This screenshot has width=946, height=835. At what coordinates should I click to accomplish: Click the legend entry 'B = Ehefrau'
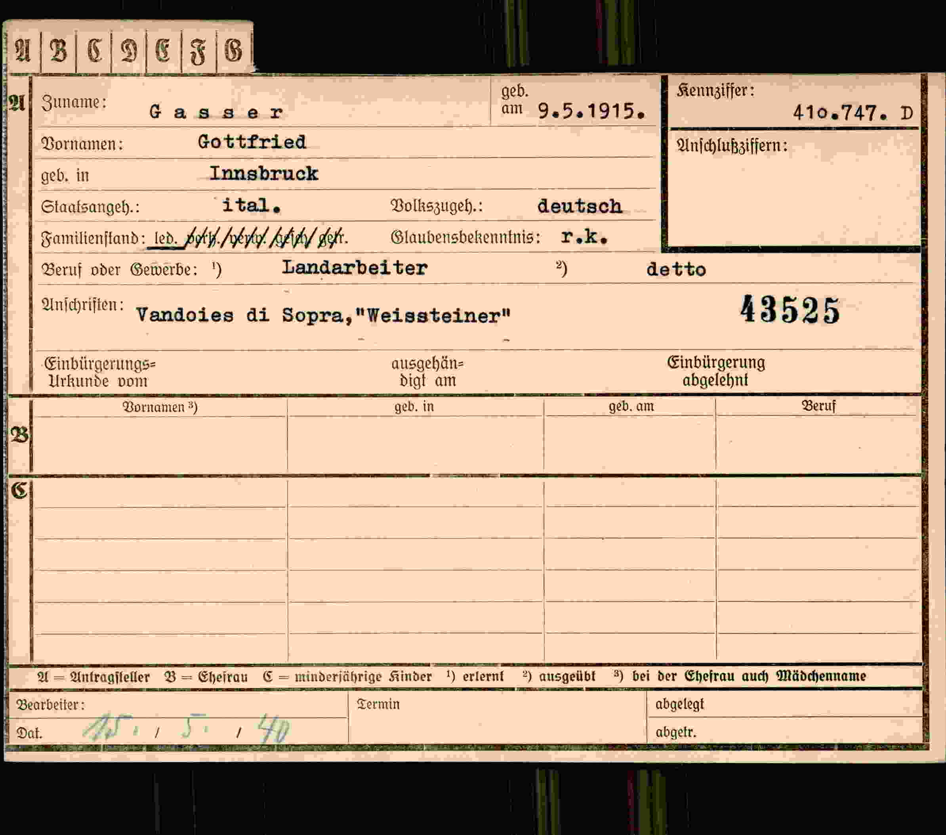tap(206, 677)
